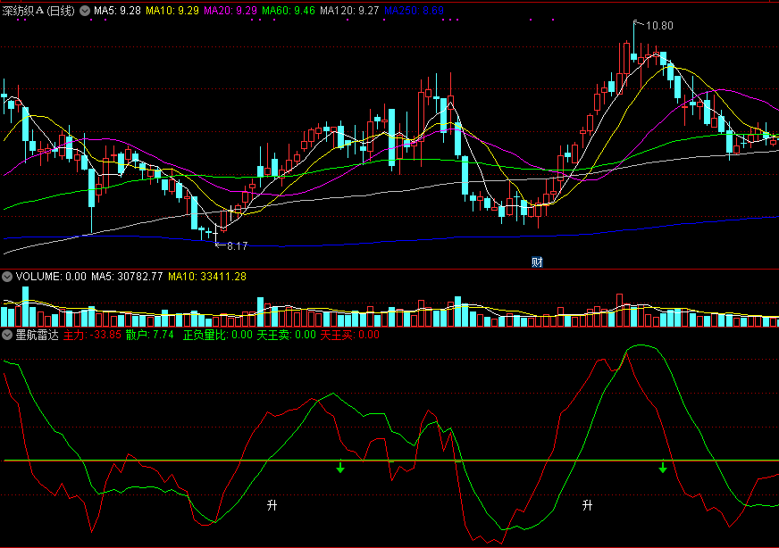Screen dimensions: 779x548
Task: Click the 散户: 7.74 value
Action: point(149,335)
